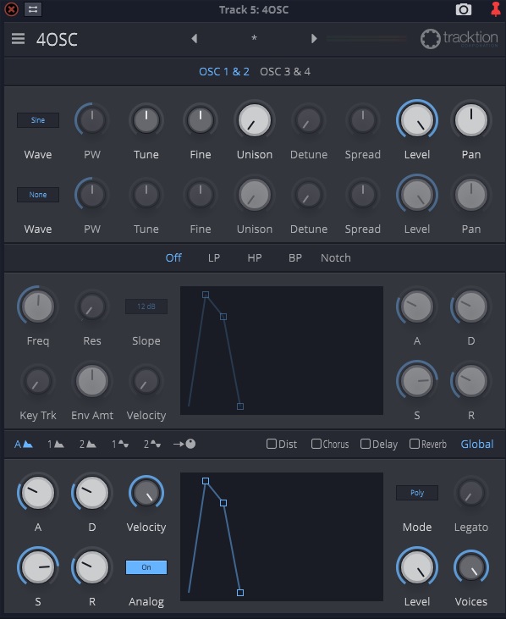Click oscillator 1 Pan knob
The width and height of the screenshot is (506, 619).
pyautogui.click(x=471, y=120)
